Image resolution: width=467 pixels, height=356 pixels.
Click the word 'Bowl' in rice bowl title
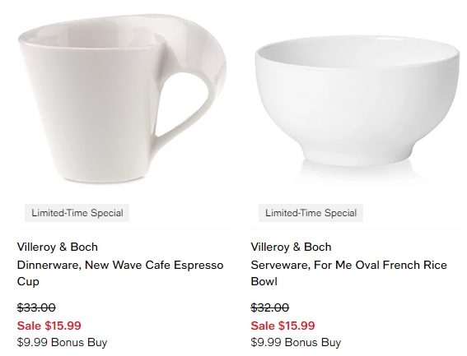click(264, 281)
